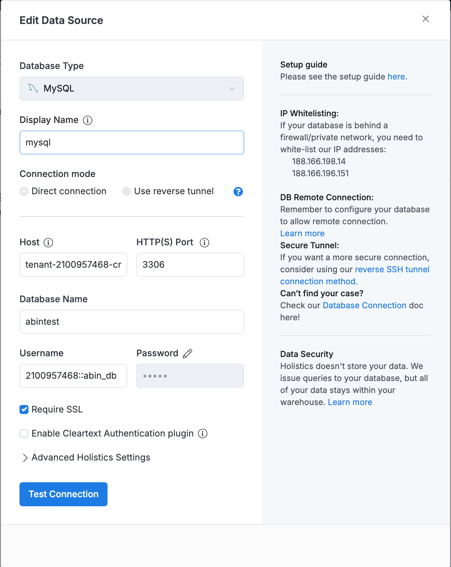Click the Test Connection button

pos(64,494)
